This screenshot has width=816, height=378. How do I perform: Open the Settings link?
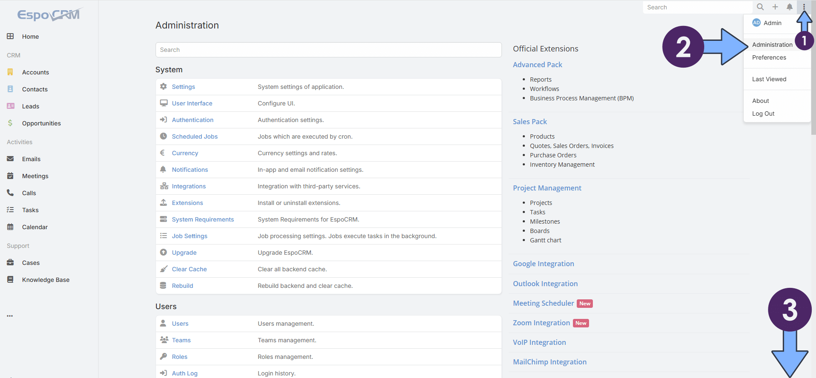click(x=183, y=87)
